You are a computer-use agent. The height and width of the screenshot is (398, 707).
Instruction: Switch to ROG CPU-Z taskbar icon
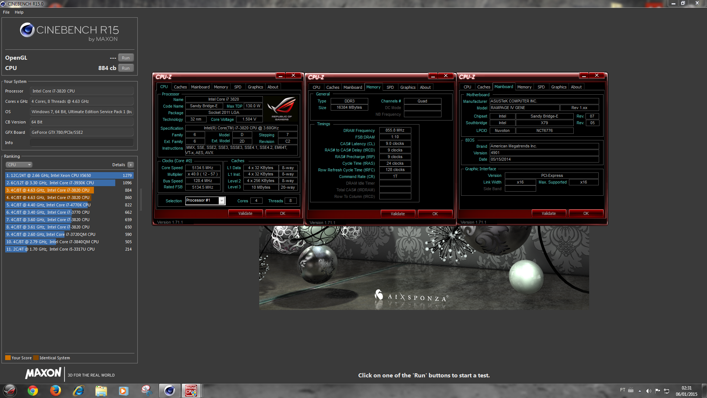pyautogui.click(x=191, y=391)
